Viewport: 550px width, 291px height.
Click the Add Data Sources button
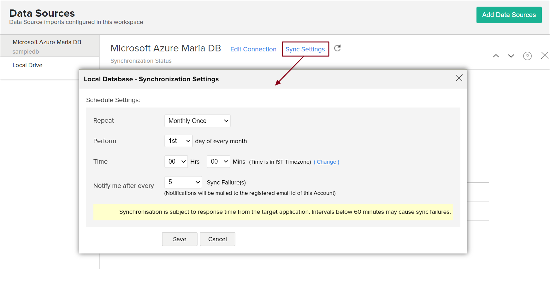pyautogui.click(x=509, y=15)
